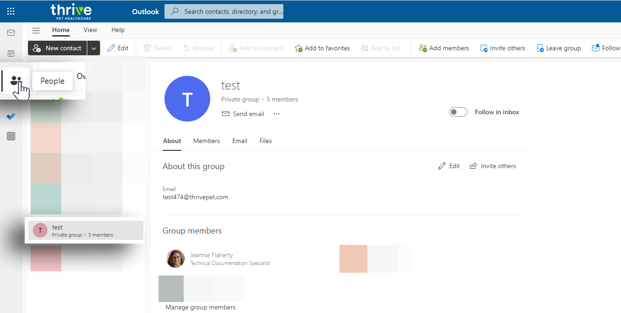Open the more apps grid icon

click(x=11, y=136)
